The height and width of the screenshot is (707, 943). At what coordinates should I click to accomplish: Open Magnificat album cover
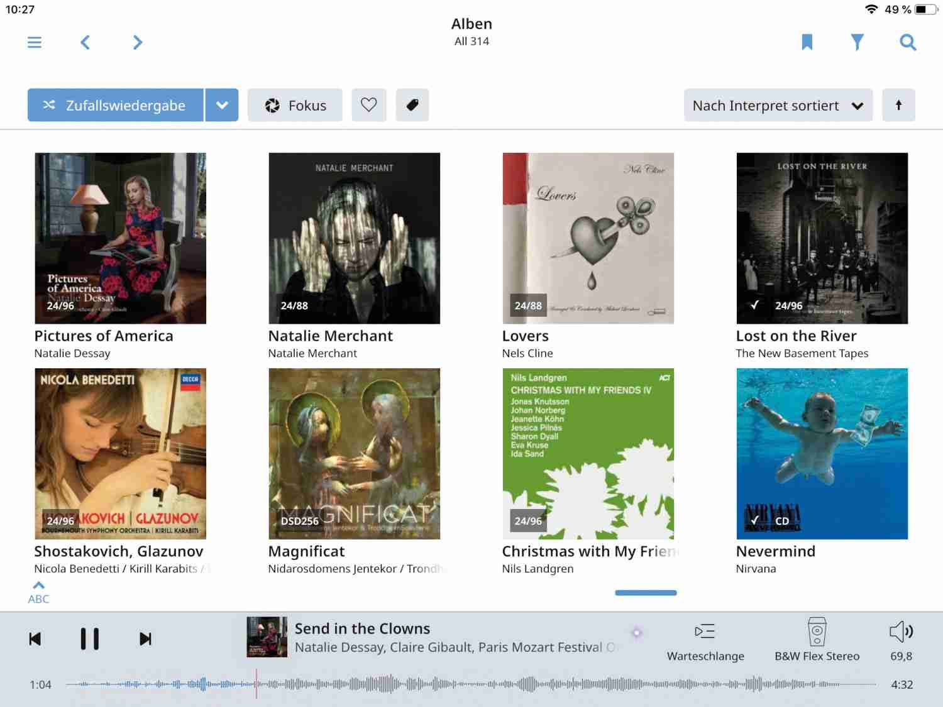(354, 454)
